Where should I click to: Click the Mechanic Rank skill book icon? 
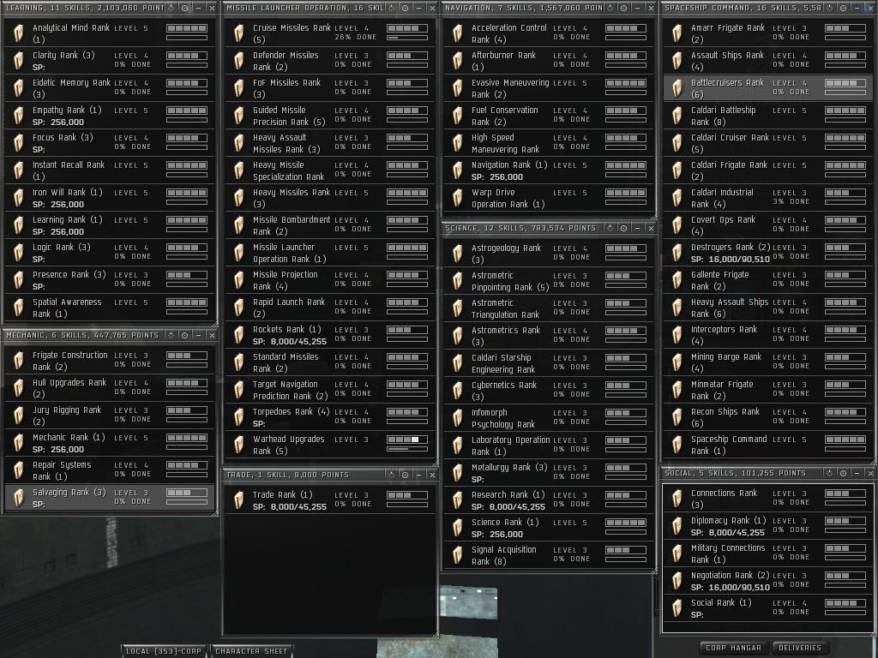[x=19, y=443]
